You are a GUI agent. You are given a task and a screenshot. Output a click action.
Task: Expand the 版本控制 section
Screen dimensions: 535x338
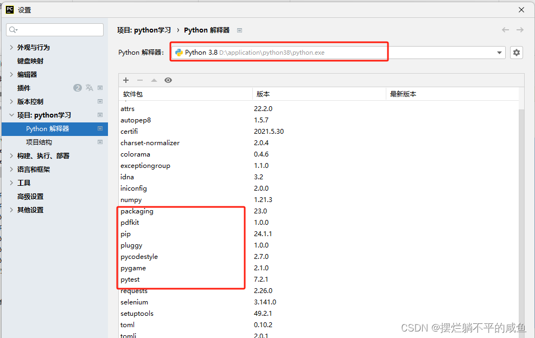[x=11, y=101]
